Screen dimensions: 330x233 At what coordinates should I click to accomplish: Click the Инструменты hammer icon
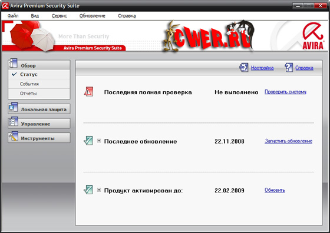13,136
